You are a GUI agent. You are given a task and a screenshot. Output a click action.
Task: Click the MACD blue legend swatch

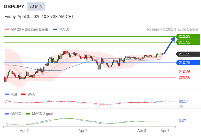pos(7,114)
